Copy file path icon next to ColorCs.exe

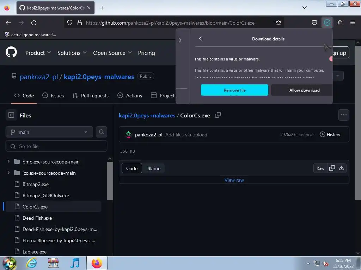tap(218, 115)
